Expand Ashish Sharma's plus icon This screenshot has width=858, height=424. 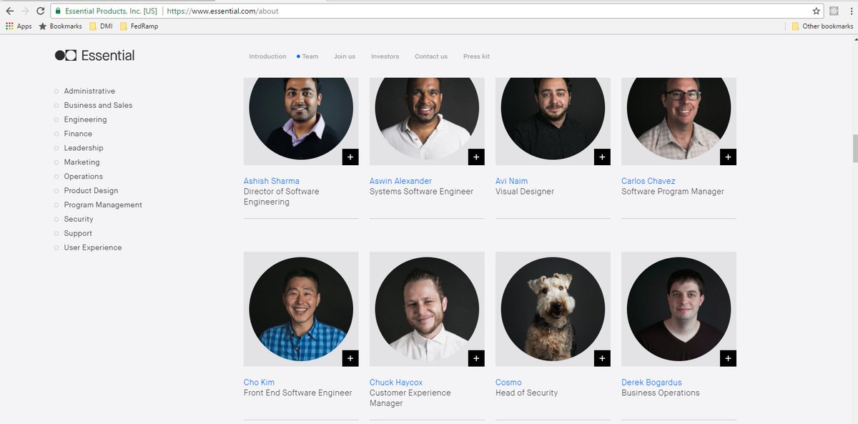(x=350, y=157)
